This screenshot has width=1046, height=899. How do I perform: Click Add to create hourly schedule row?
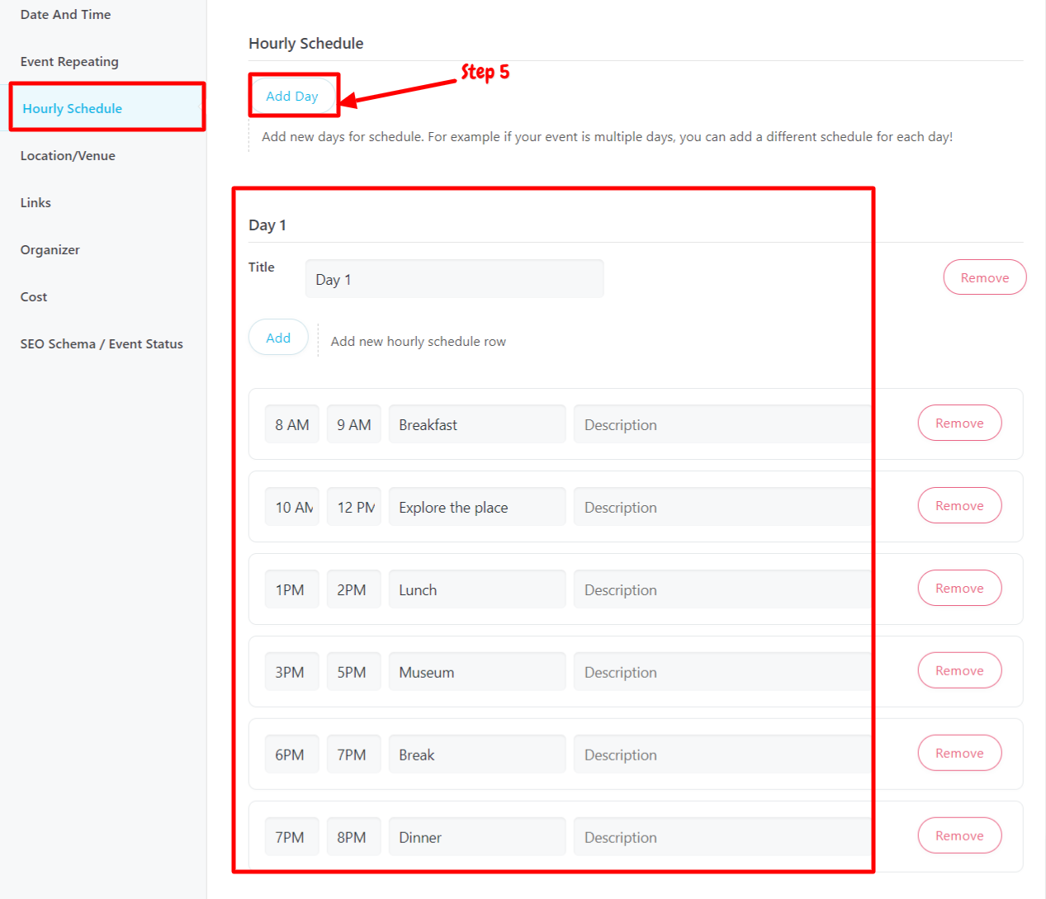pos(278,338)
